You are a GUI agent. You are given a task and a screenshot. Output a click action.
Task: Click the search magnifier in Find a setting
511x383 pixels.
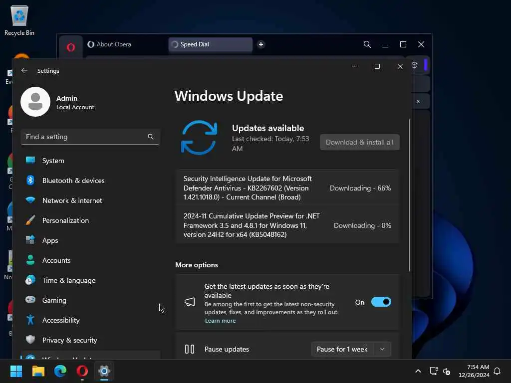(x=151, y=137)
